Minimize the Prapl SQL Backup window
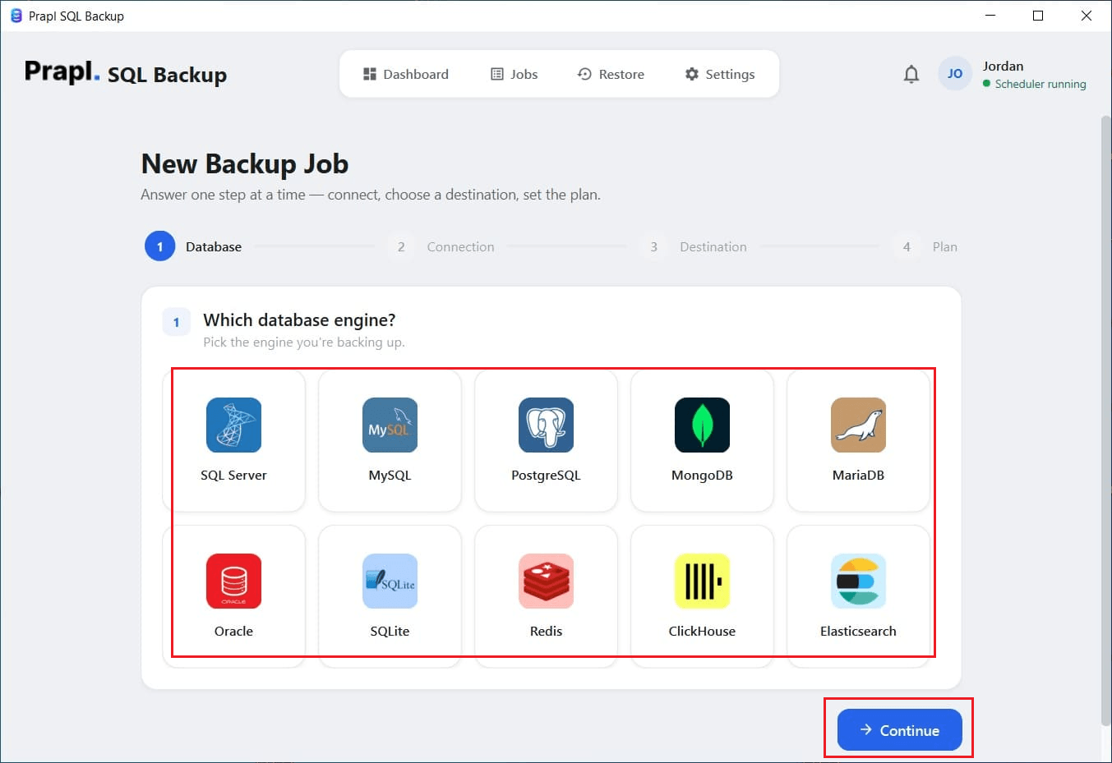Screen dimensions: 1112x763 point(990,16)
